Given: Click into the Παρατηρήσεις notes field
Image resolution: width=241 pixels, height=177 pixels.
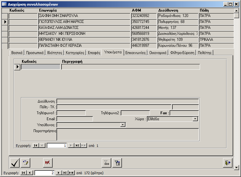Looking at the screenshot, I should 128,134.
